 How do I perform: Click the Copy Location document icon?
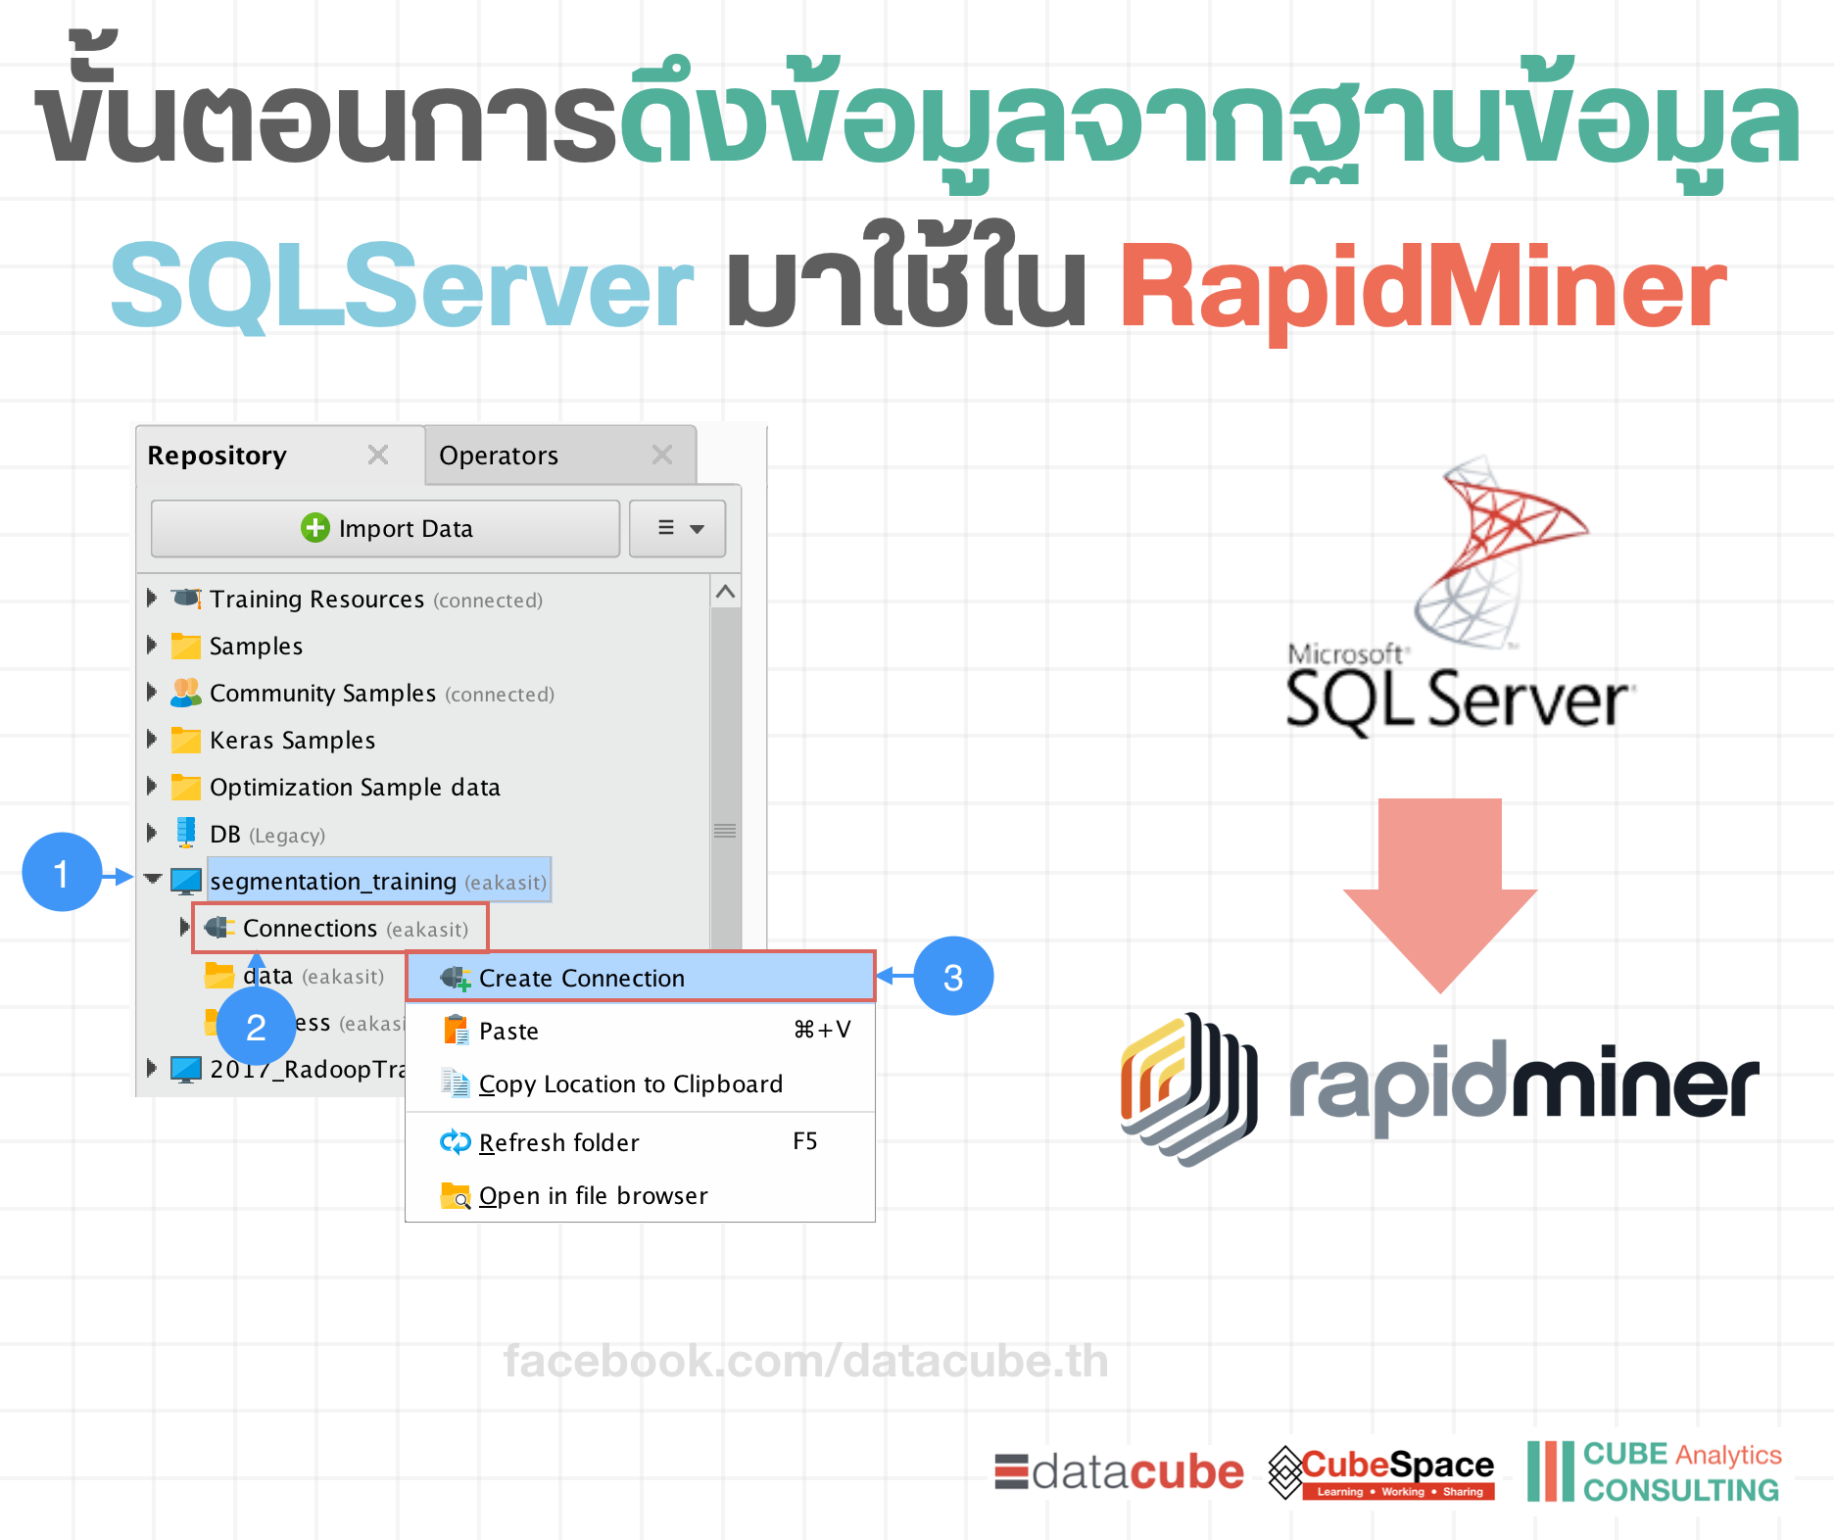456,1083
